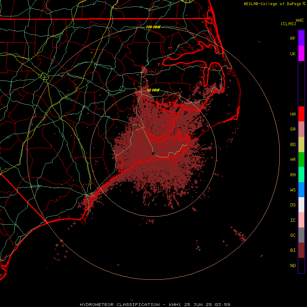
Task: Click the HHC product label
Action: tap(299, 20)
